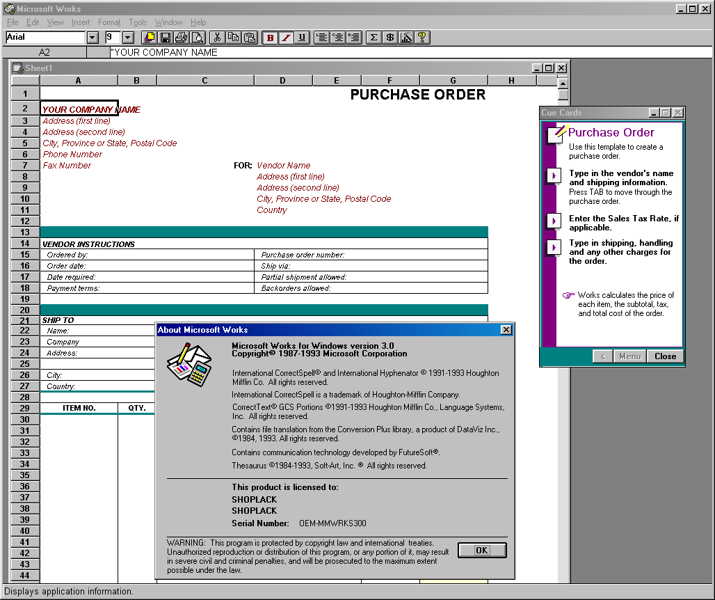Click the Works logo in About dialog

tap(190, 365)
